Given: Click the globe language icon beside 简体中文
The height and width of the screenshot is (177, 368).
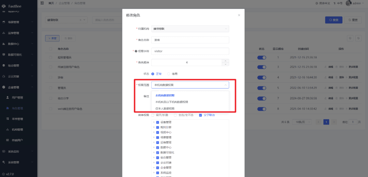Looking at the screenshot, I should click(x=317, y=3).
